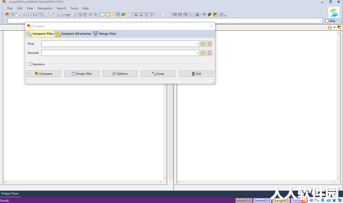The width and height of the screenshot is (343, 203).
Task: Click the first filter funnel toolbar icon
Action: point(135,15)
